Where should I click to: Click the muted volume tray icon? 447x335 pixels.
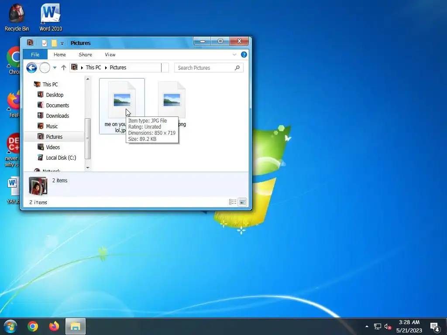[x=388, y=326]
